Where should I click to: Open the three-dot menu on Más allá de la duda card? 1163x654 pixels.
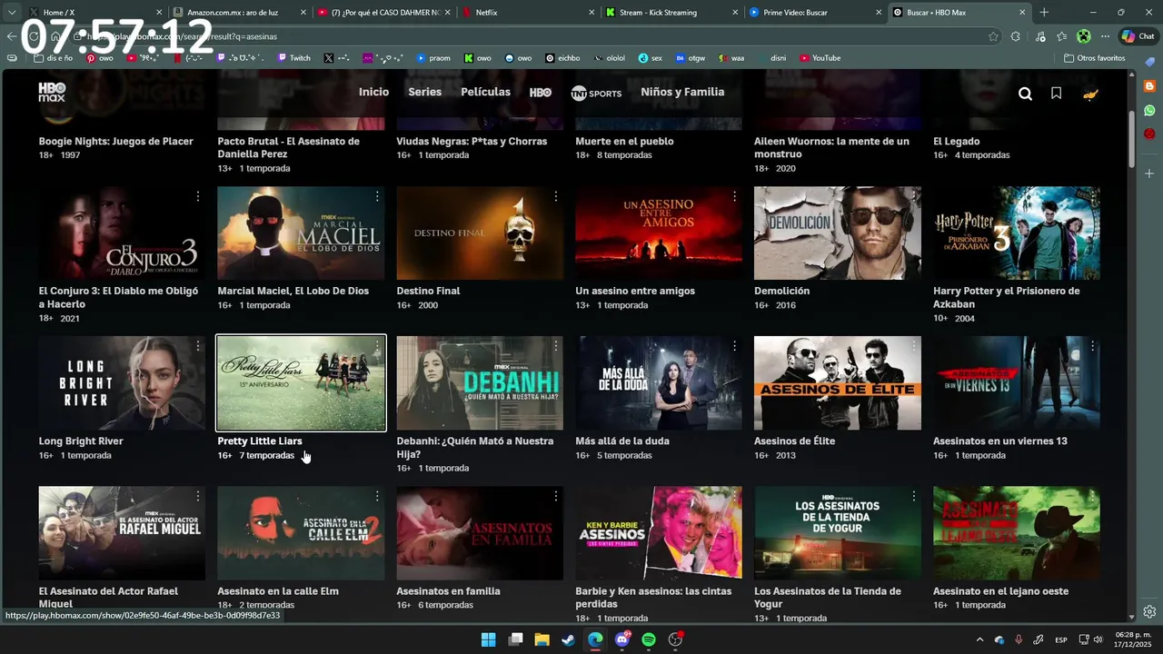[x=735, y=346]
